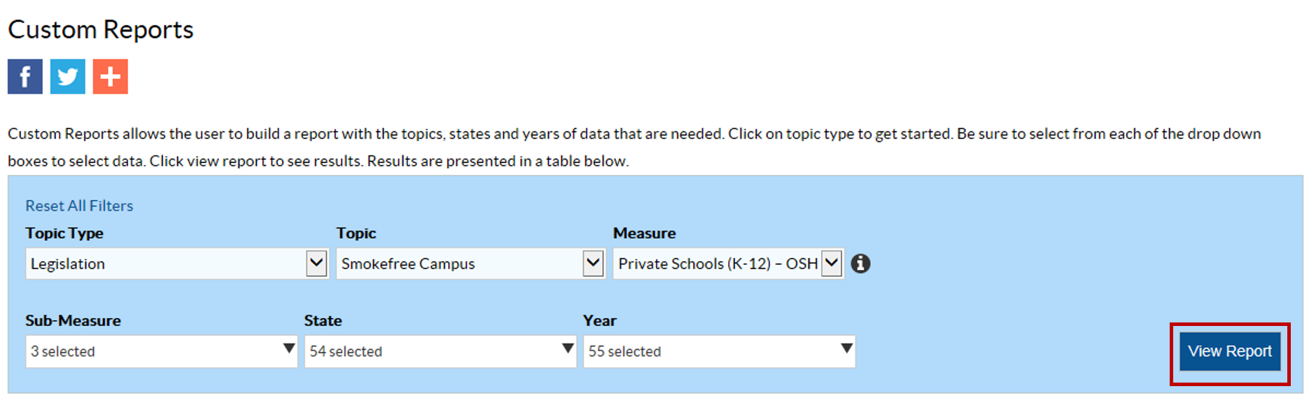
Task: Open the Year box showing 55 selected
Action: pos(711,351)
